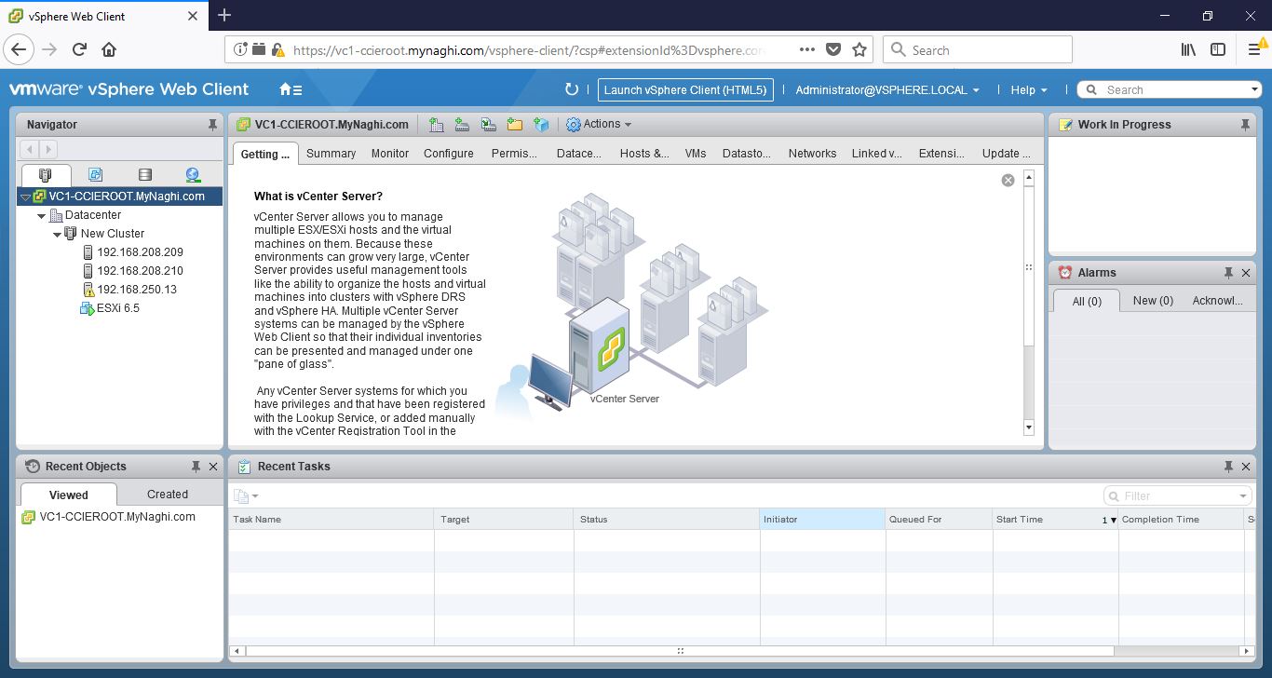Click the Create new folder toolbar icon
The height and width of the screenshot is (678, 1272).
click(514, 125)
